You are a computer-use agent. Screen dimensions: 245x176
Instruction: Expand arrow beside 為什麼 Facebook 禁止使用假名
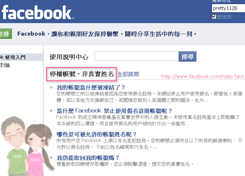[51, 111]
